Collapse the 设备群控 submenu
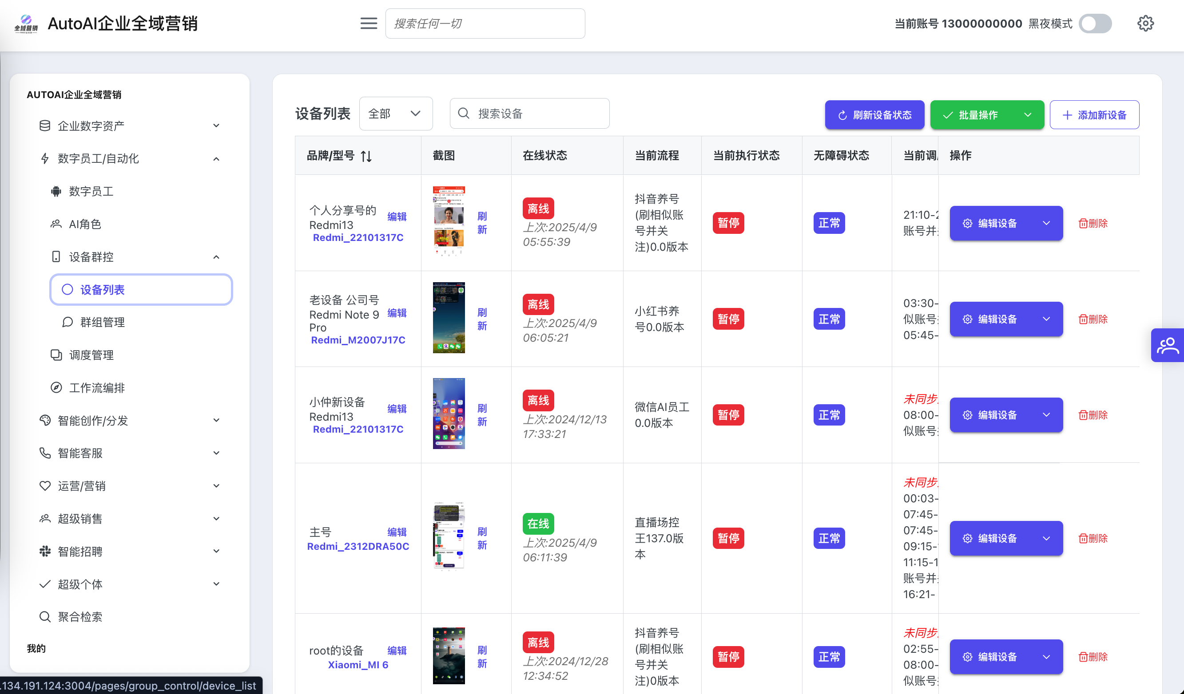 [x=135, y=257]
